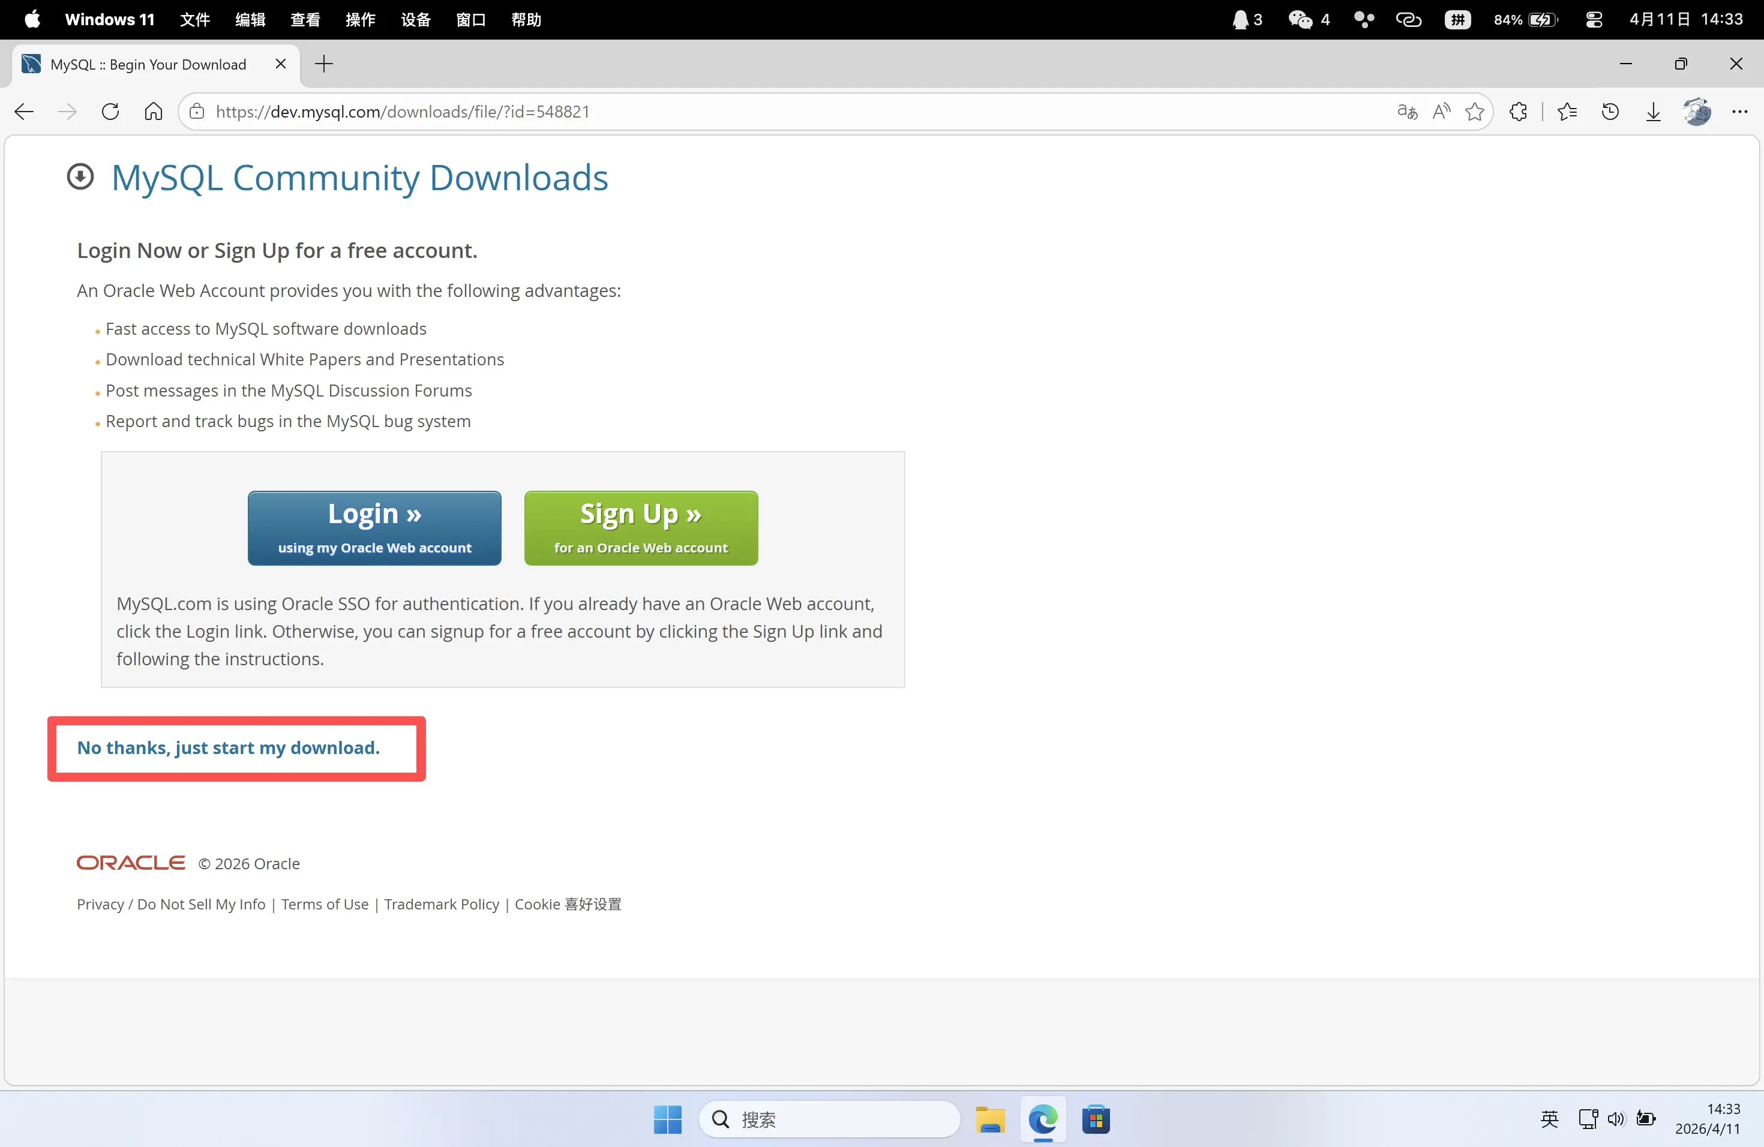Add this page to favorites with star
1764x1147 pixels.
click(x=1475, y=112)
